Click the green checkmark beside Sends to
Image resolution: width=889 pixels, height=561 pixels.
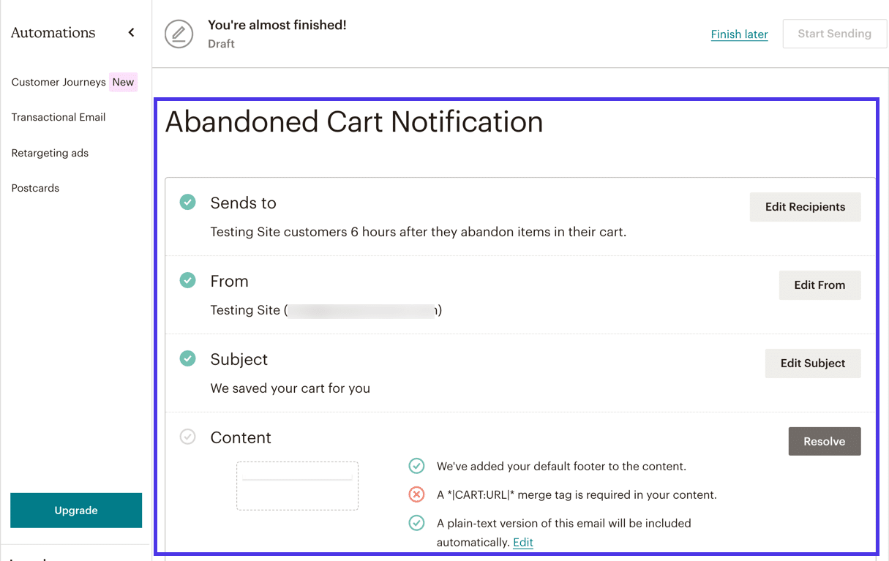[187, 202]
